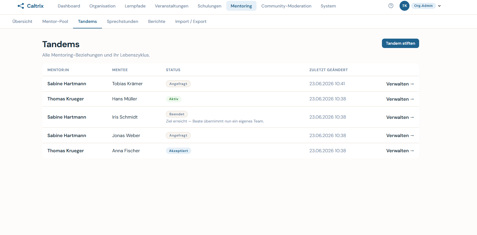Click Verwalten in Jonas Weber's row

click(x=400, y=135)
